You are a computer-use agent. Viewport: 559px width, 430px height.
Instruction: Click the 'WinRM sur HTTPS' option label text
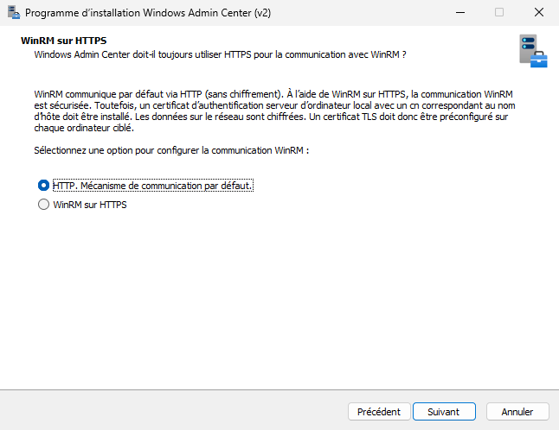click(x=90, y=206)
